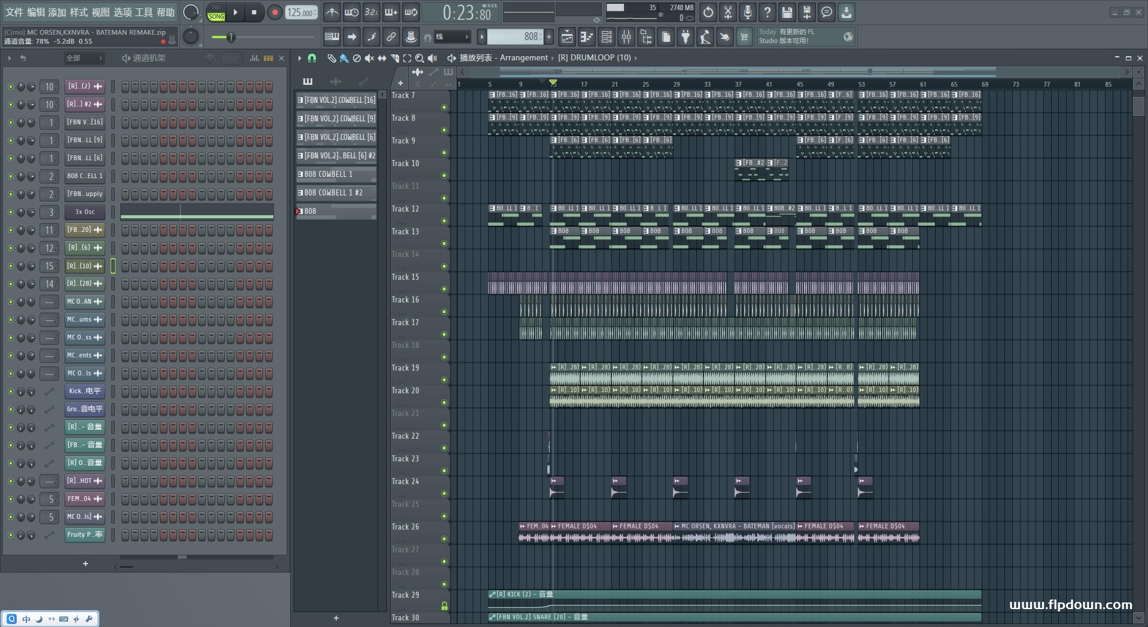1148x627 pixels.
Task: Click the microphone recording icon
Action: coord(747,12)
